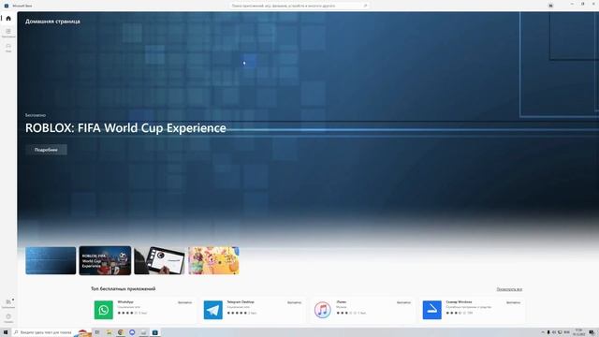Open the Games section in sidebar
This screenshot has height=337, width=599.
tap(8, 48)
